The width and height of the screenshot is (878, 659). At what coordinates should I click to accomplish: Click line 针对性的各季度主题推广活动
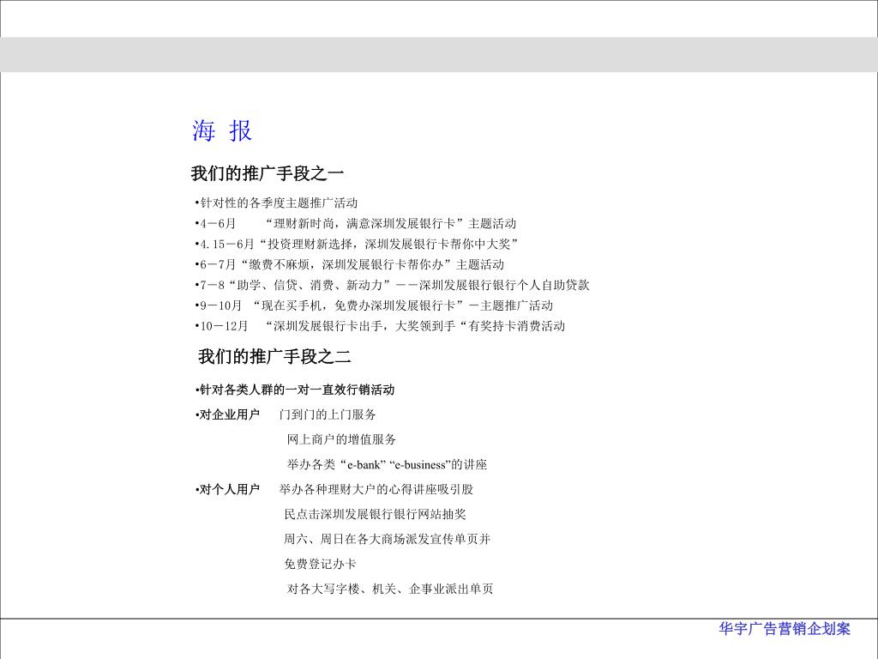tap(277, 203)
